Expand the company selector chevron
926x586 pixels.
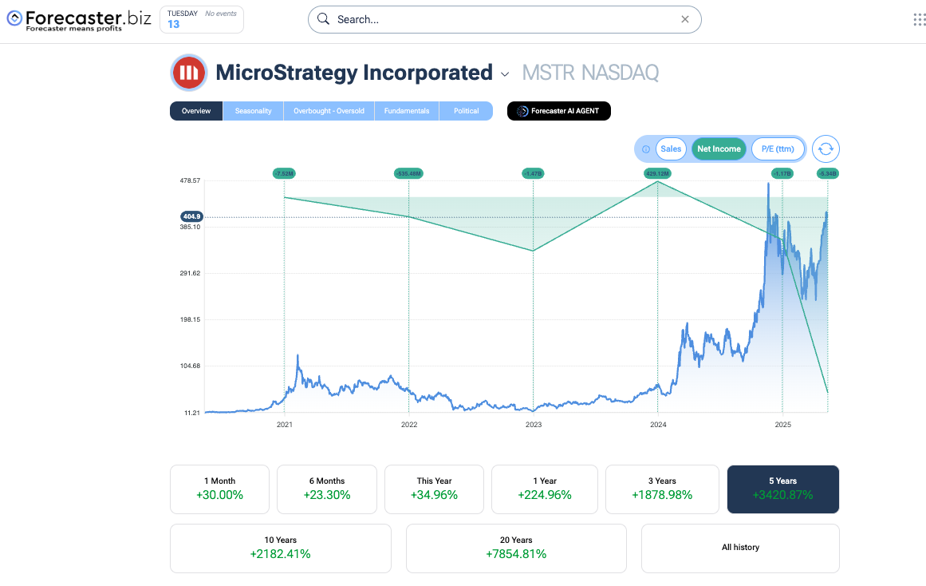point(505,74)
